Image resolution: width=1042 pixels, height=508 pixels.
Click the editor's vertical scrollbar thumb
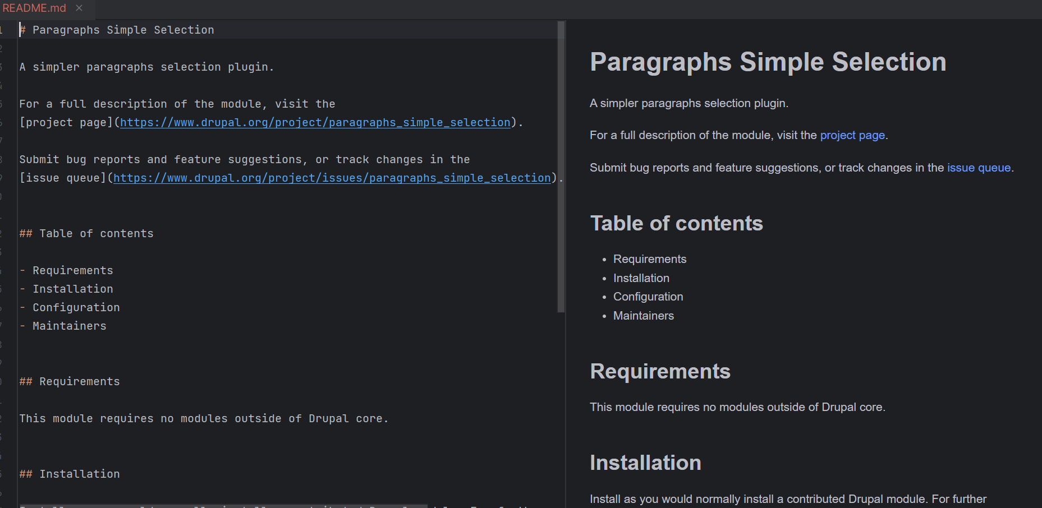click(561, 166)
